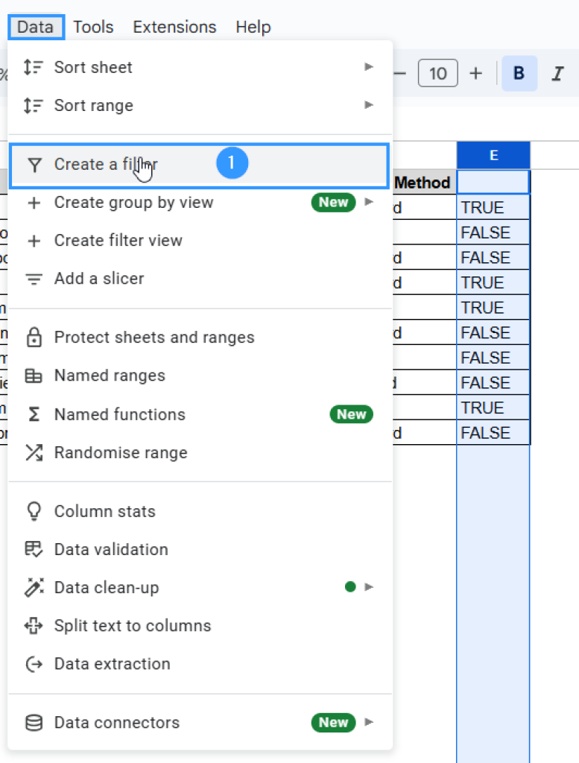The height and width of the screenshot is (763, 579).
Task: Open the Help menu
Action: click(253, 26)
